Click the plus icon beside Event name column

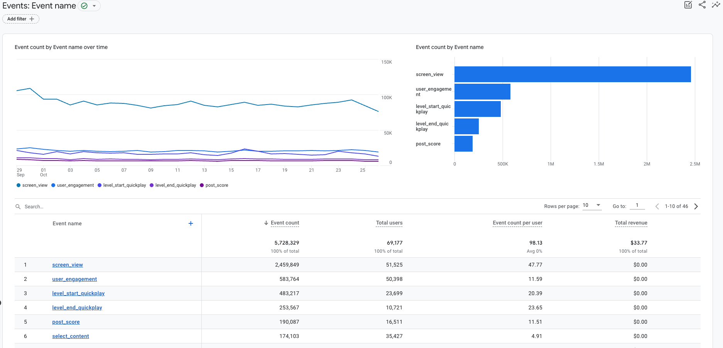coord(191,223)
